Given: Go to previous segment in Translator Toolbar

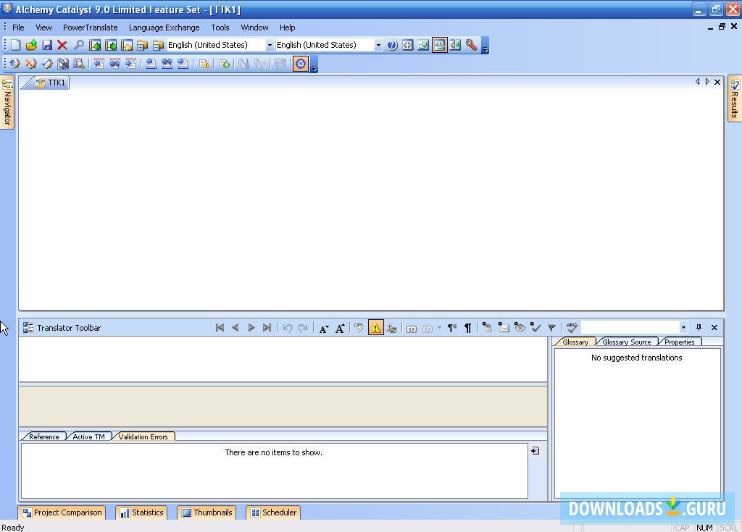Looking at the screenshot, I should [x=235, y=328].
